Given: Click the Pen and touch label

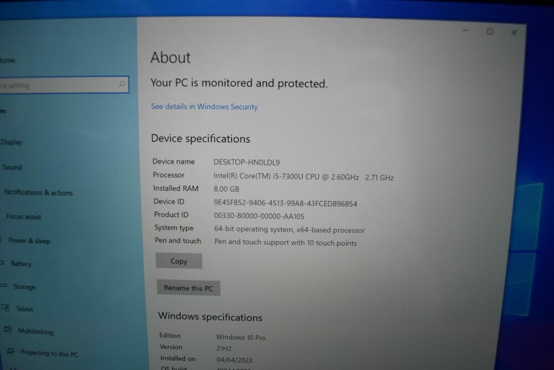Looking at the screenshot, I should (x=178, y=241).
